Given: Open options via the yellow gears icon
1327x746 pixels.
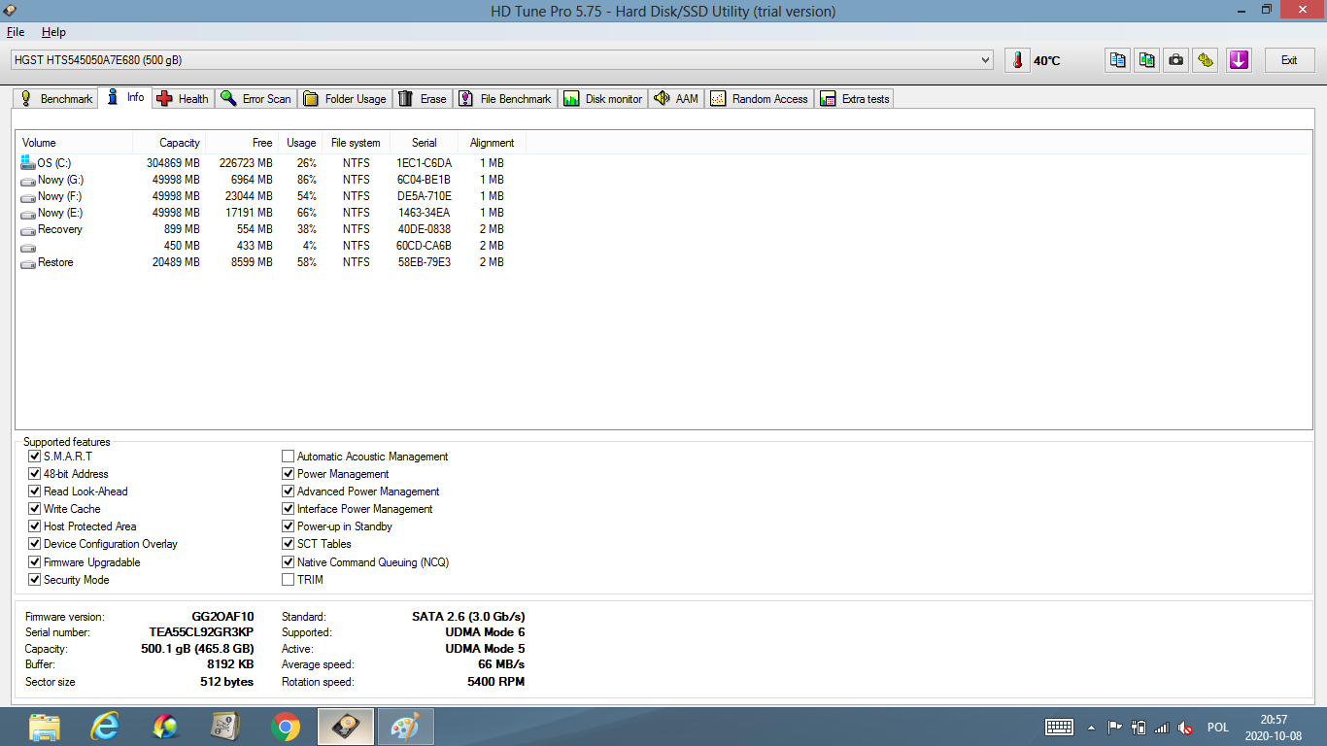Looking at the screenshot, I should pyautogui.click(x=1206, y=60).
